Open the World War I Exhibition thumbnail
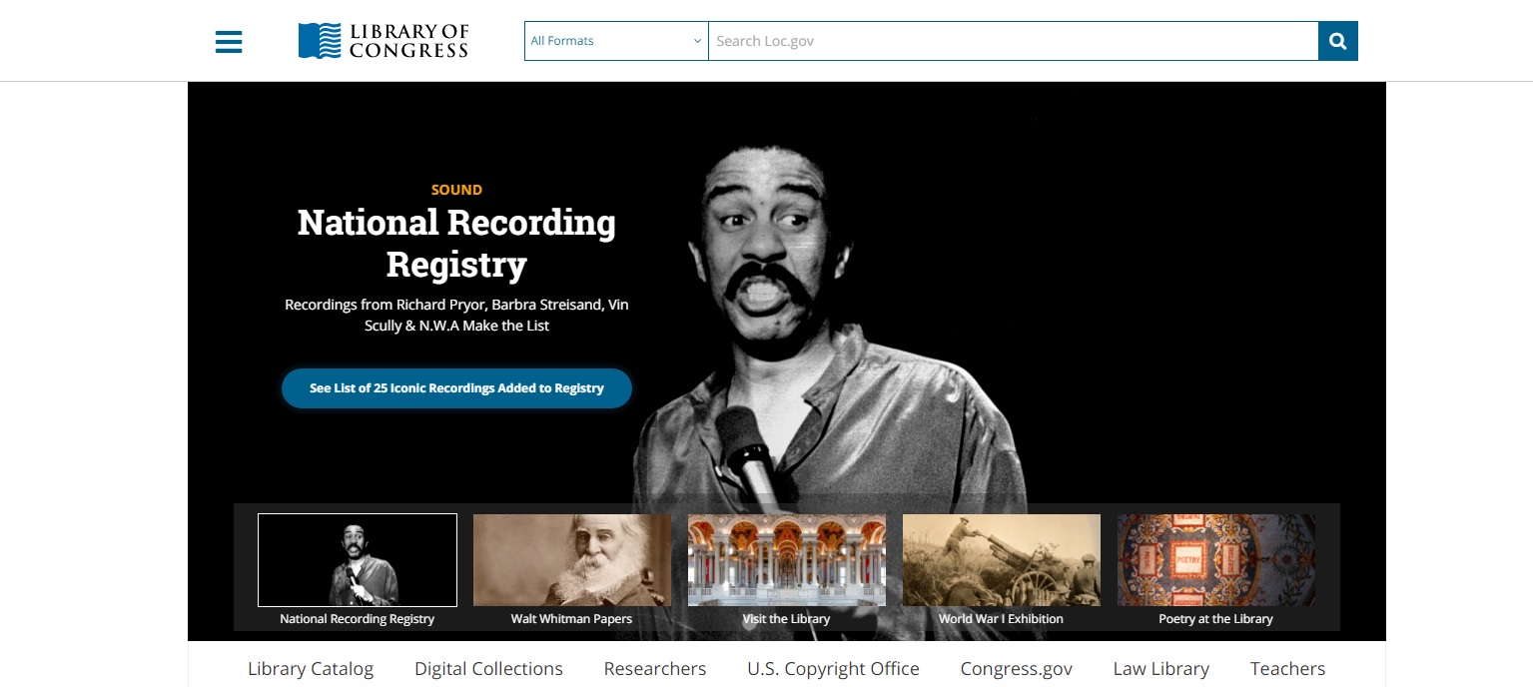Image resolution: width=1533 pixels, height=687 pixels. [x=1001, y=560]
